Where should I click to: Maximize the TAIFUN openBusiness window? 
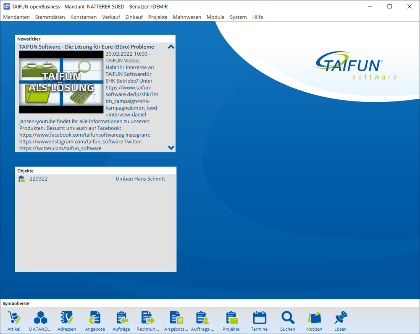point(390,6)
